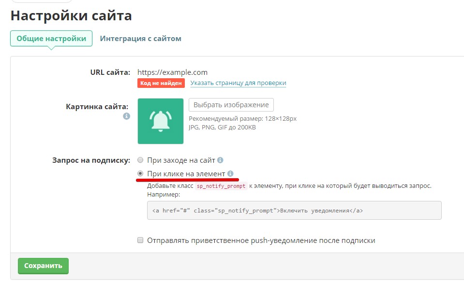Click info icon under Картинка сайта label

click(126, 116)
